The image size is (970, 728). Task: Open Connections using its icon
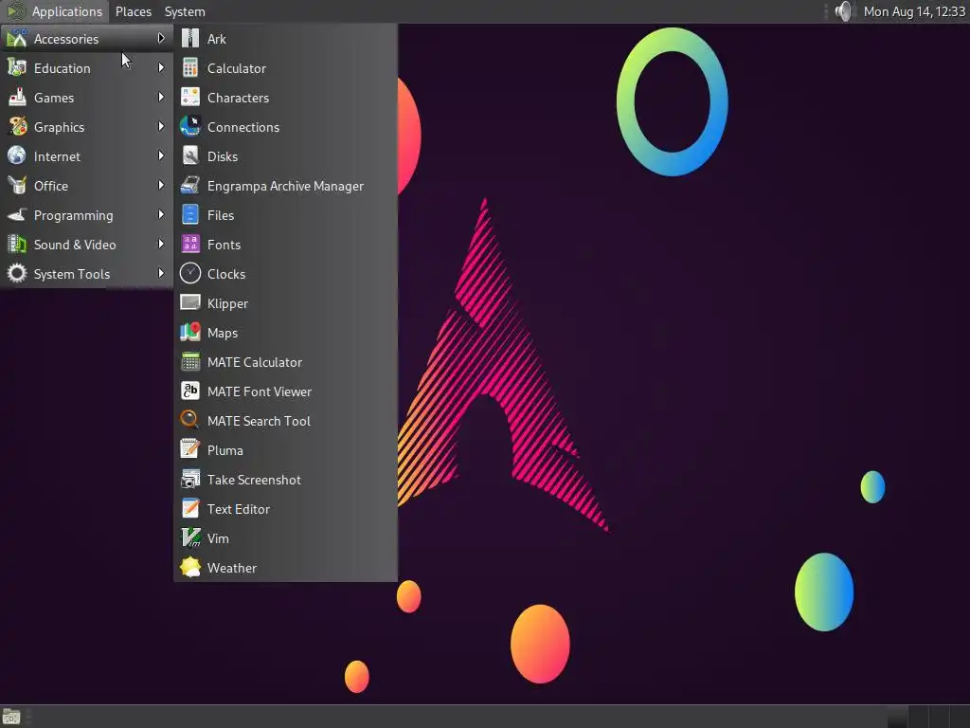189,127
